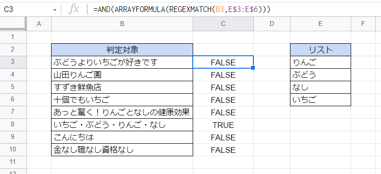The height and width of the screenshot is (174, 381).
Task: Select row 11 header
Action: [13, 162]
